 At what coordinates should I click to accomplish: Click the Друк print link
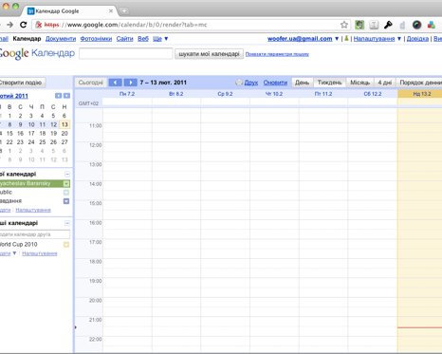[x=251, y=83]
